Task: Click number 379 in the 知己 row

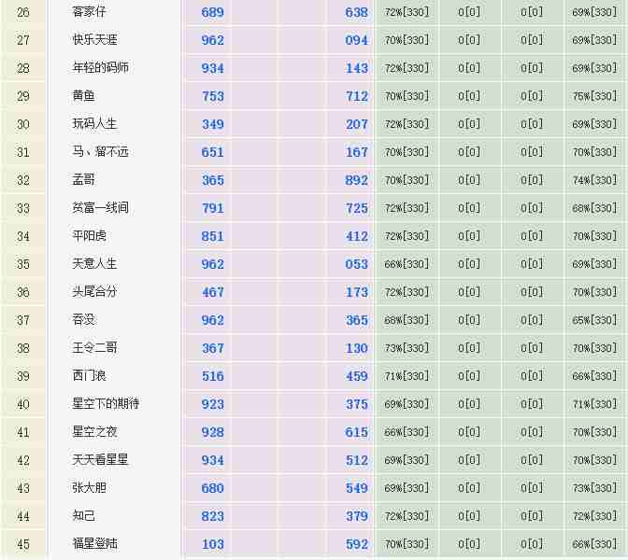Action: point(356,516)
